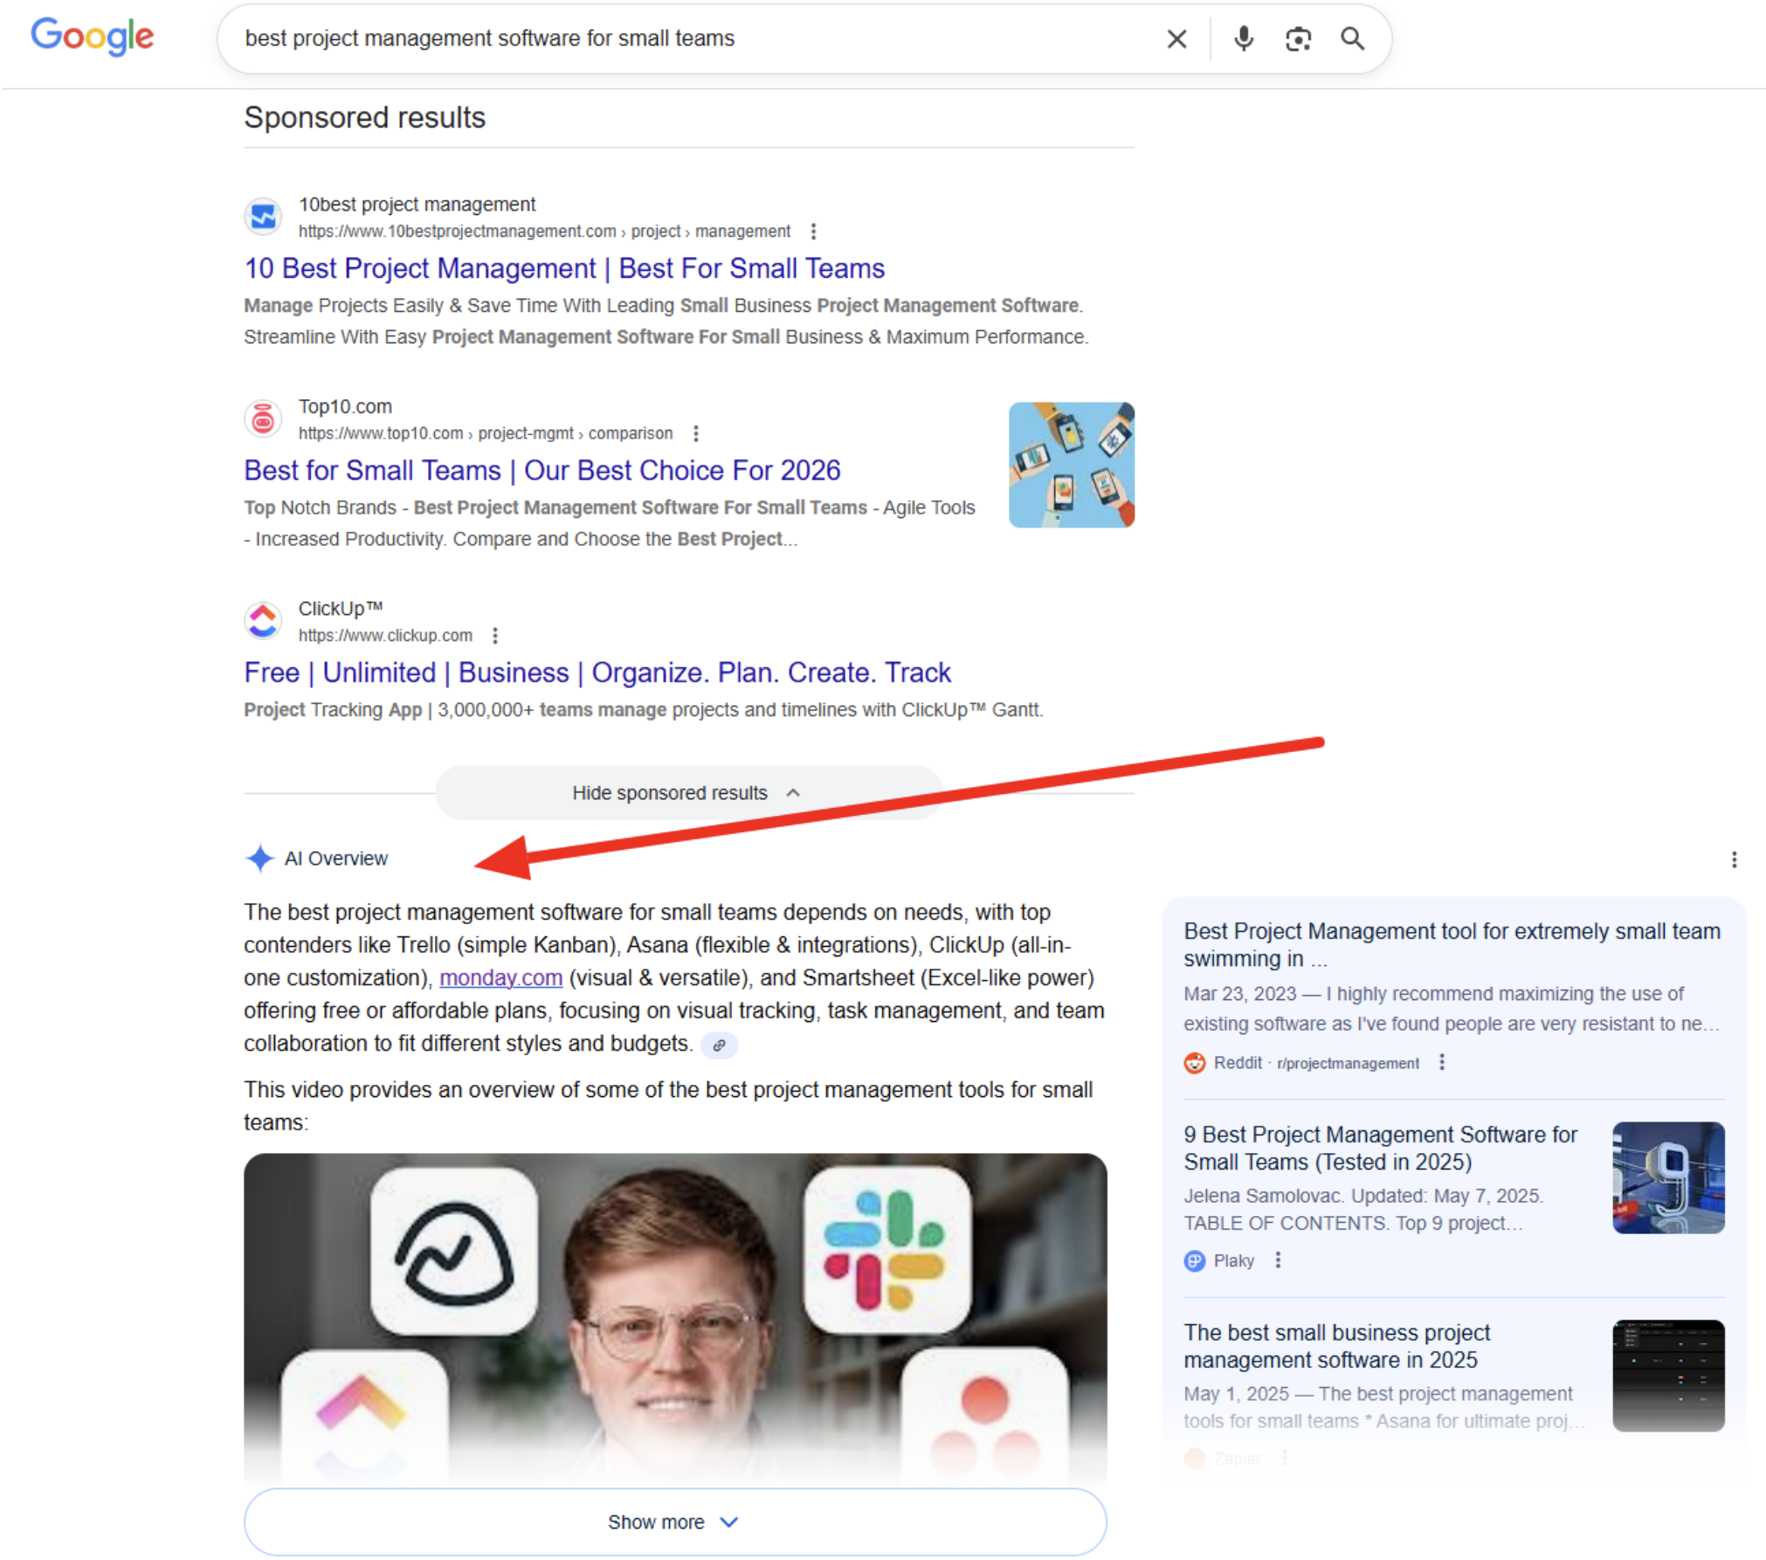Click the Plaky source icon in the sidebar

(1193, 1261)
